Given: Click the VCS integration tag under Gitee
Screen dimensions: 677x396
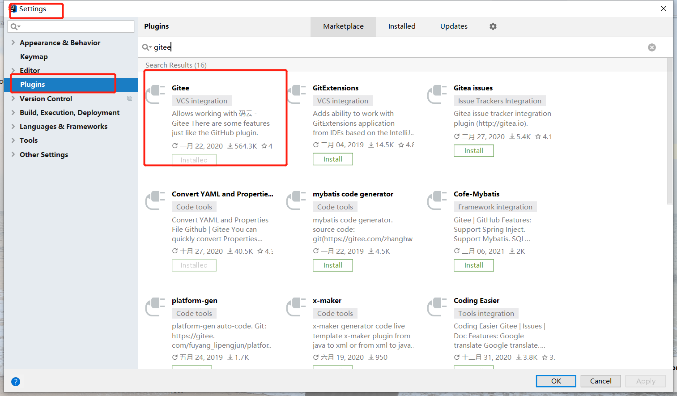Looking at the screenshot, I should (x=202, y=101).
